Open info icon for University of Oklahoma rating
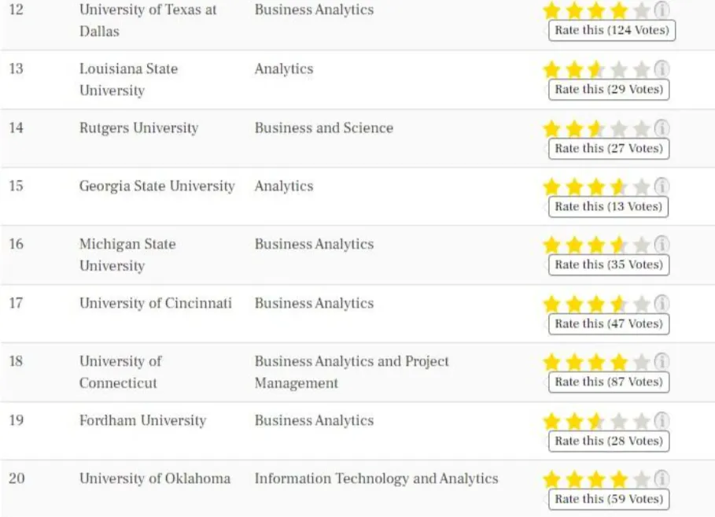 [x=662, y=478]
